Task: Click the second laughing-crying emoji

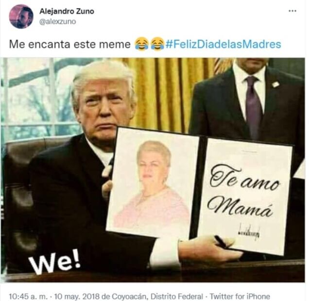Action: 157,44
